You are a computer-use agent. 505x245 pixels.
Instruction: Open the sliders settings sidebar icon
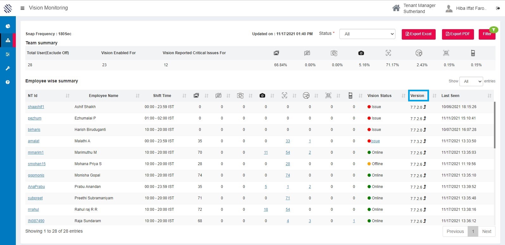click(8, 55)
